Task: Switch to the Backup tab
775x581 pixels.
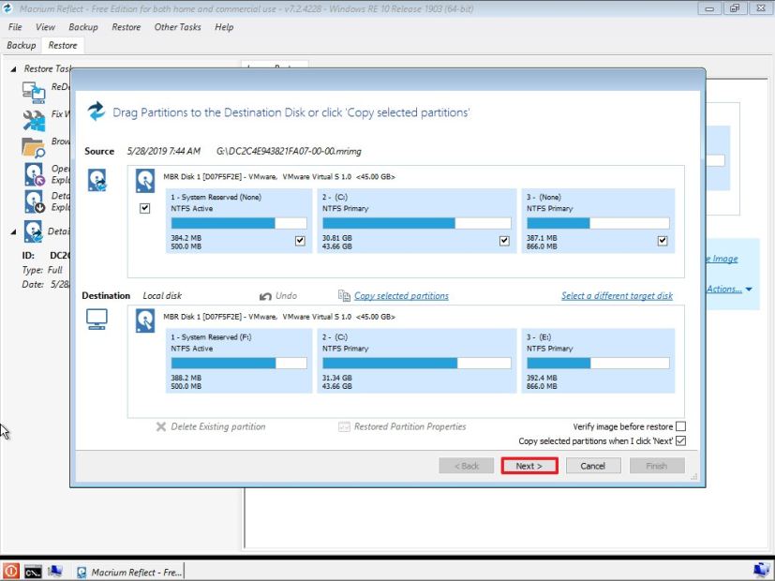Action: coord(23,45)
